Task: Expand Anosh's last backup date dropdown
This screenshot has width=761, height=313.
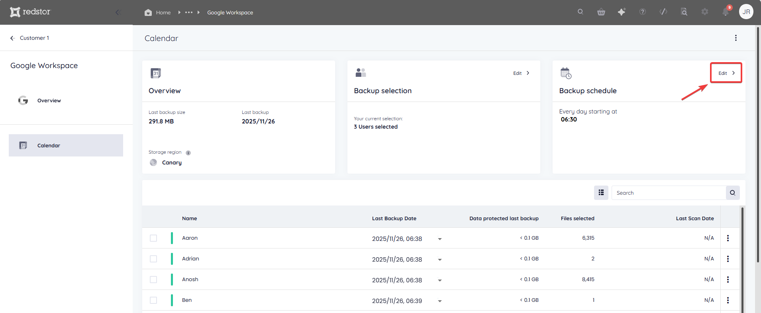Action: click(x=440, y=280)
